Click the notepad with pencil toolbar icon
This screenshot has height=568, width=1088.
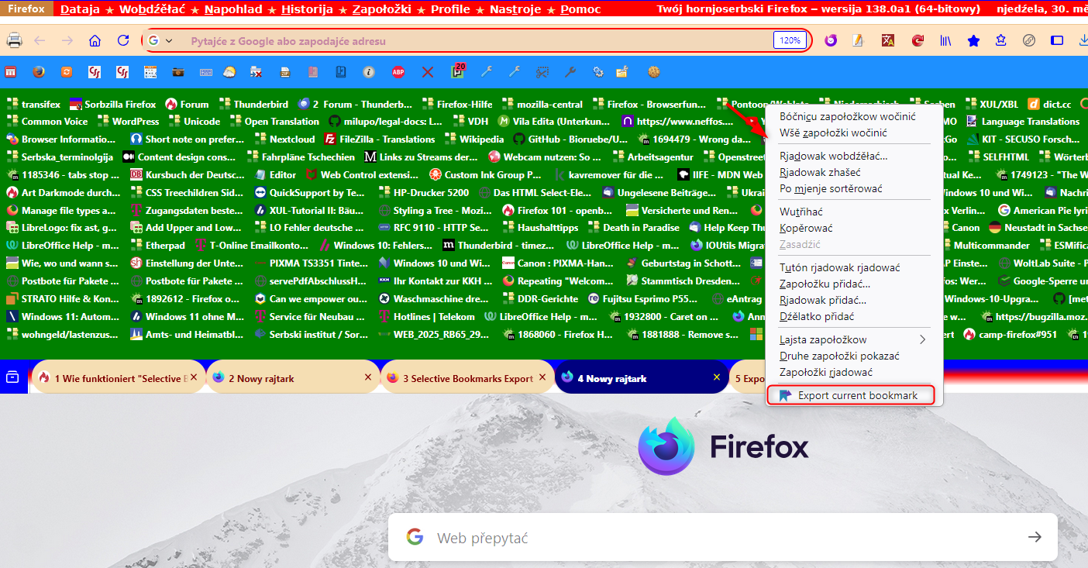pos(858,40)
